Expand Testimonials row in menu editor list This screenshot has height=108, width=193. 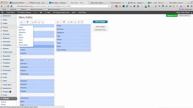52,74
